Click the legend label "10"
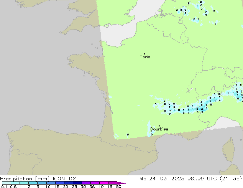The image size is (243, 188). click(x=48, y=186)
